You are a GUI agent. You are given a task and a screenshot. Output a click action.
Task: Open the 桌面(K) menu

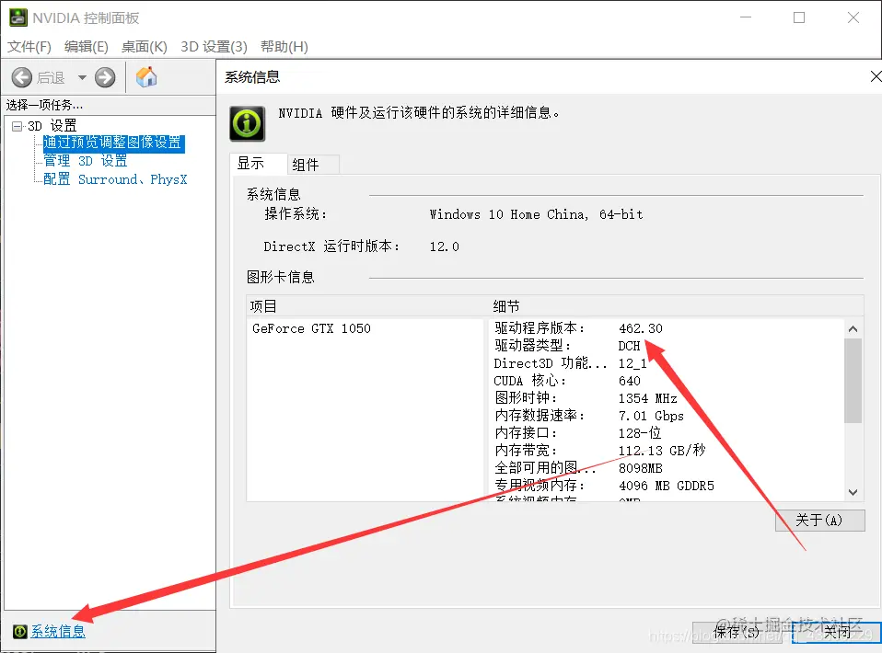pyautogui.click(x=144, y=47)
